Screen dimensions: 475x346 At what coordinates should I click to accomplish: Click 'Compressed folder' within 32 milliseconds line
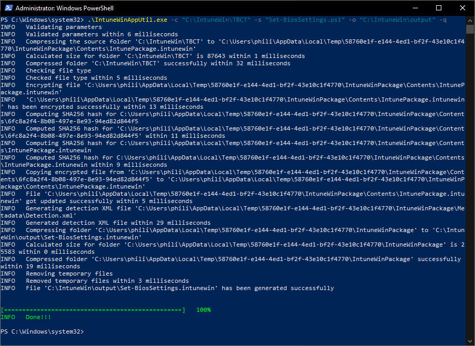click(146, 63)
